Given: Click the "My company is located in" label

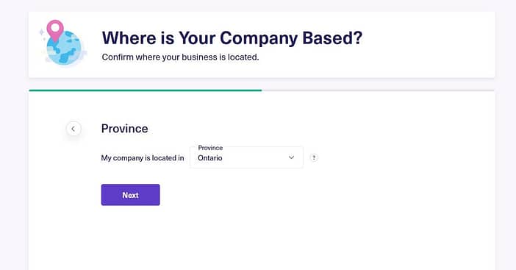Looking at the screenshot, I should pyautogui.click(x=143, y=158).
